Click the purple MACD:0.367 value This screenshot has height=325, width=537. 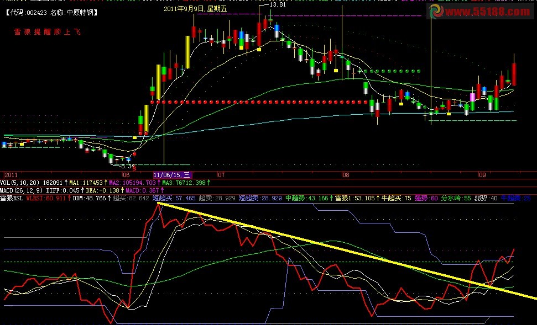[x=142, y=190]
